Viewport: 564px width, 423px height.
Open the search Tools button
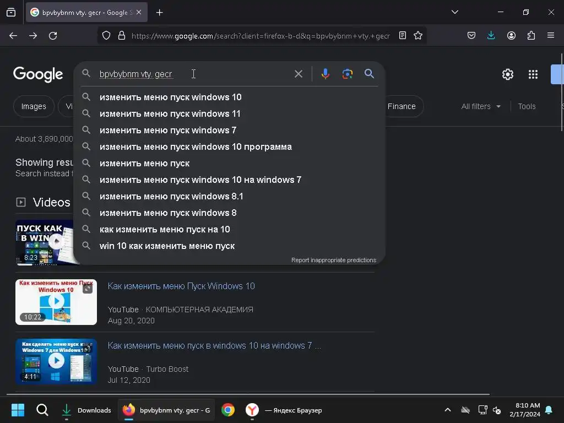(x=527, y=106)
